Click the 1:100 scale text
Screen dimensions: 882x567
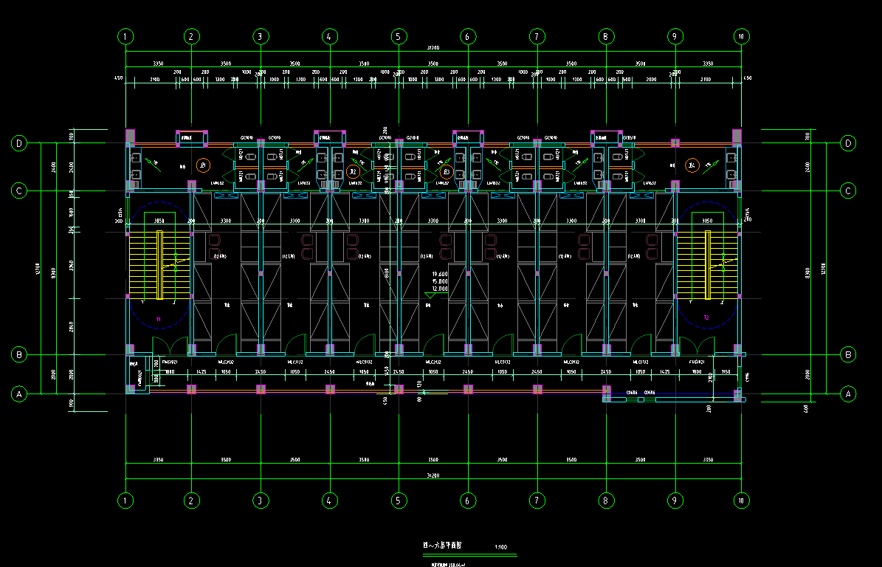(x=500, y=548)
